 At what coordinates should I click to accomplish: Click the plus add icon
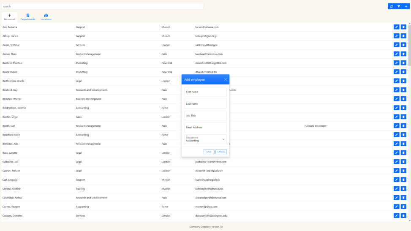[406, 6]
